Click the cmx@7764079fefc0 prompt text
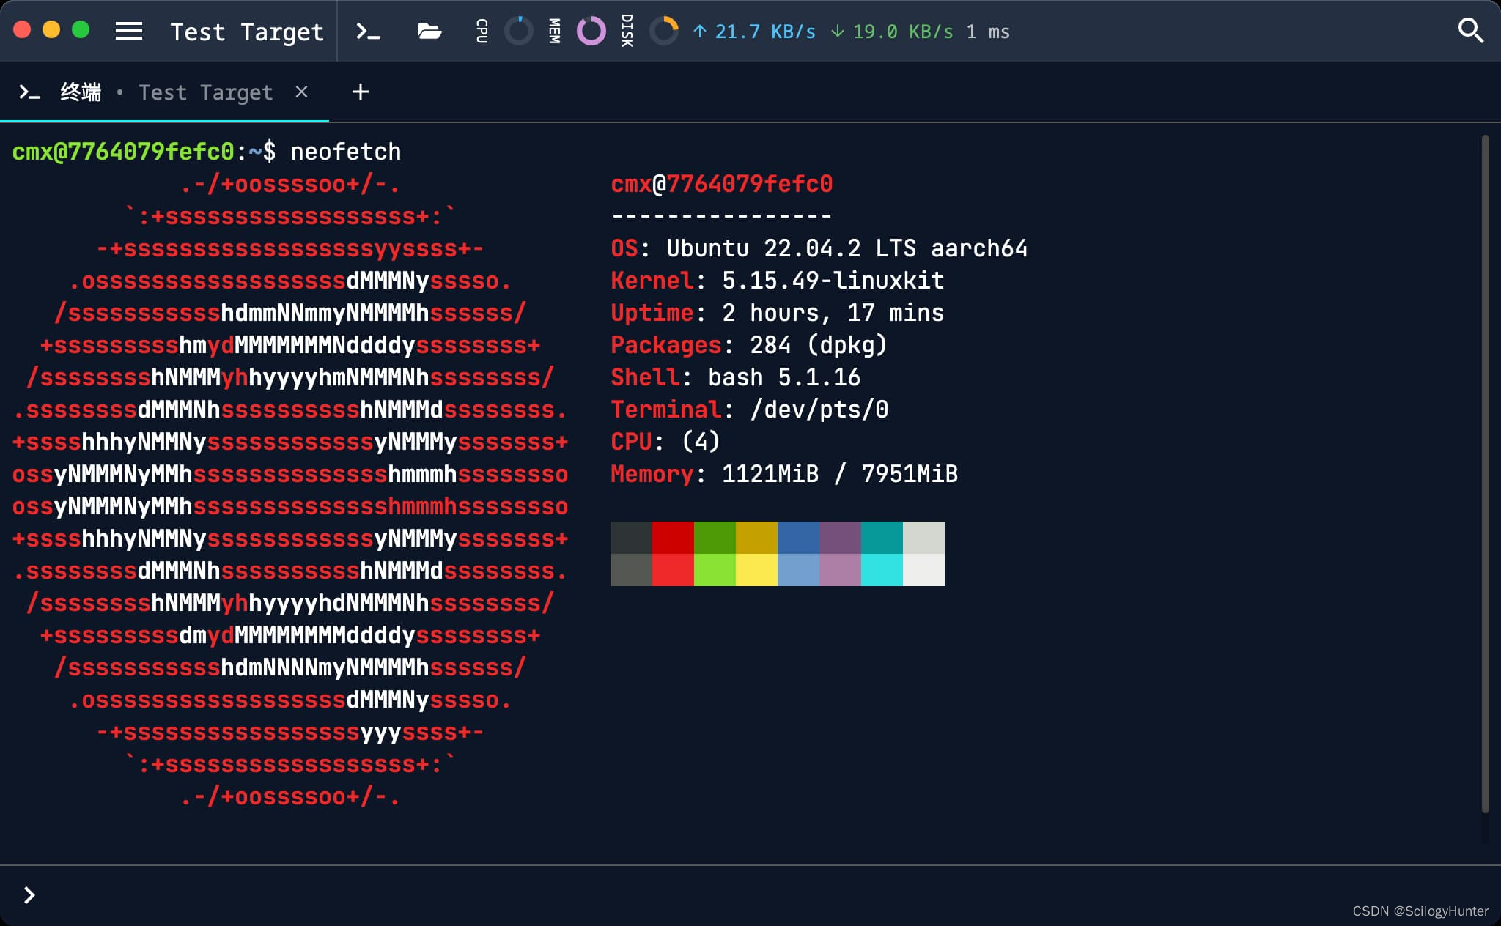 pyautogui.click(x=123, y=152)
